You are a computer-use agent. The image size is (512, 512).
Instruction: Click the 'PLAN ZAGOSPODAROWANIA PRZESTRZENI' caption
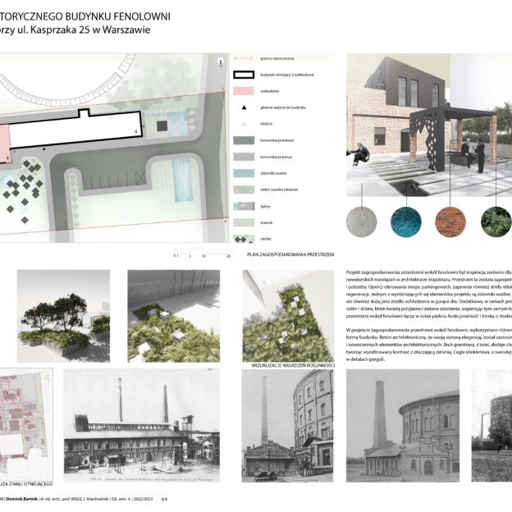pyautogui.click(x=290, y=254)
